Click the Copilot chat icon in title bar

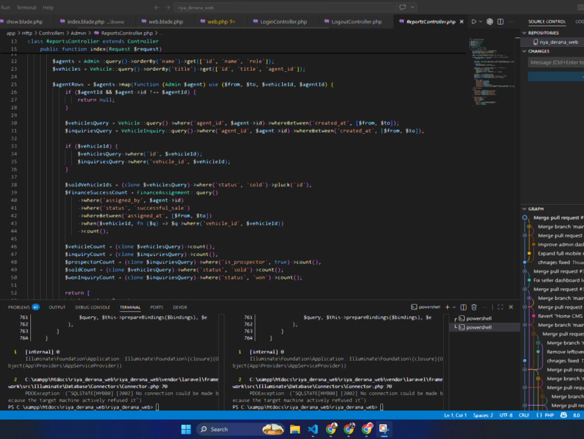pos(402,7)
